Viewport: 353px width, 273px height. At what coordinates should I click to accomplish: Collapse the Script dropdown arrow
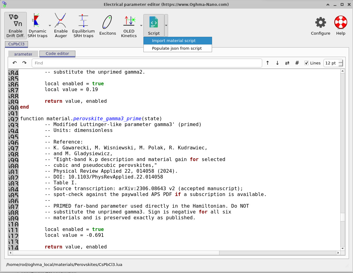point(166,25)
